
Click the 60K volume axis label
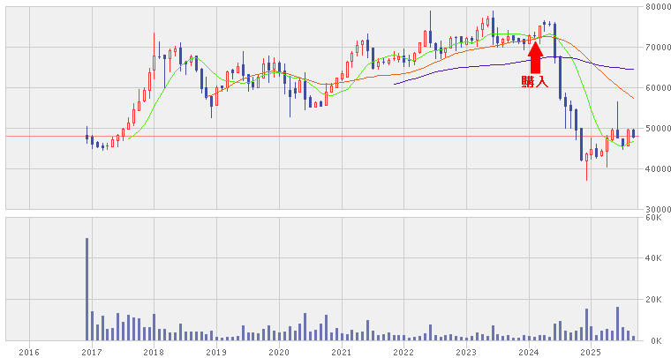click(x=654, y=217)
